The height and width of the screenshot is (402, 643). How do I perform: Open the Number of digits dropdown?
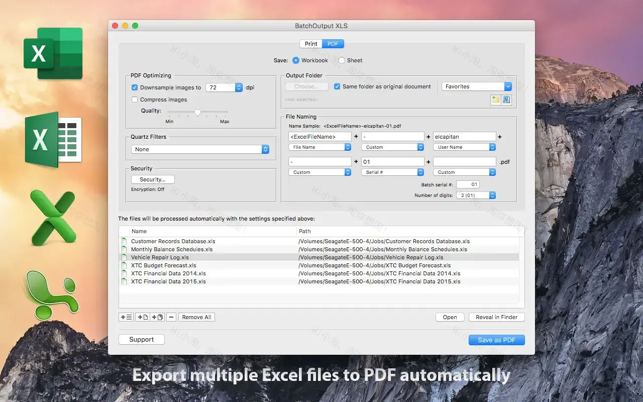tap(476, 195)
